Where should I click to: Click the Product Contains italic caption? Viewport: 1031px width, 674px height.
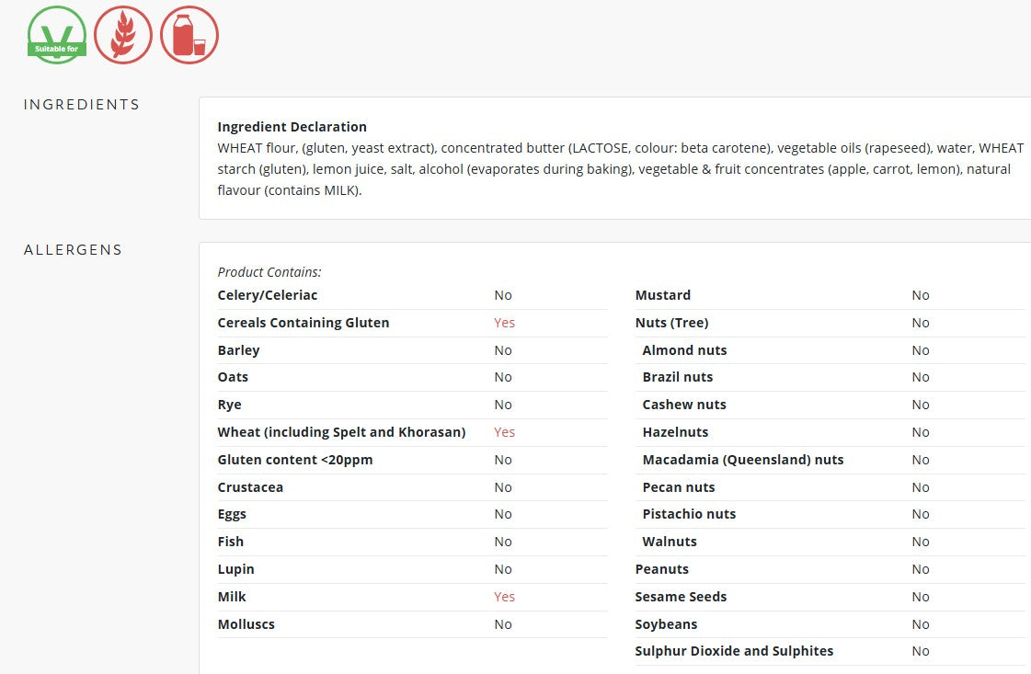click(x=269, y=272)
